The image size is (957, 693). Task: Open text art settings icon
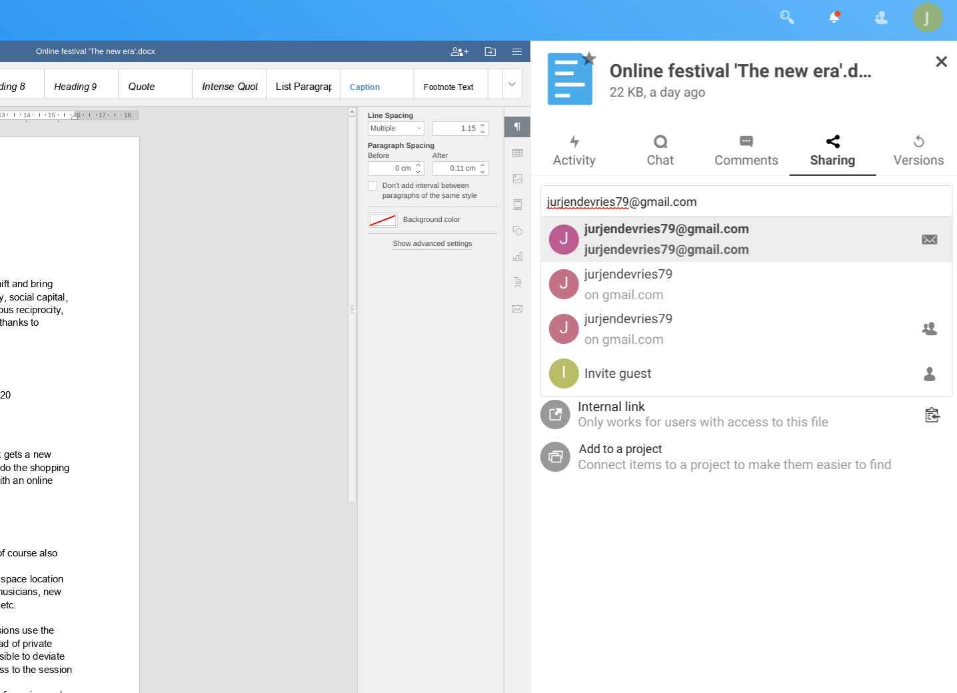click(x=517, y=283)
